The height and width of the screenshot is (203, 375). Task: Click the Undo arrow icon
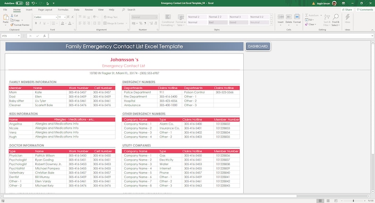pyautogui.click(x=33, y=3)
